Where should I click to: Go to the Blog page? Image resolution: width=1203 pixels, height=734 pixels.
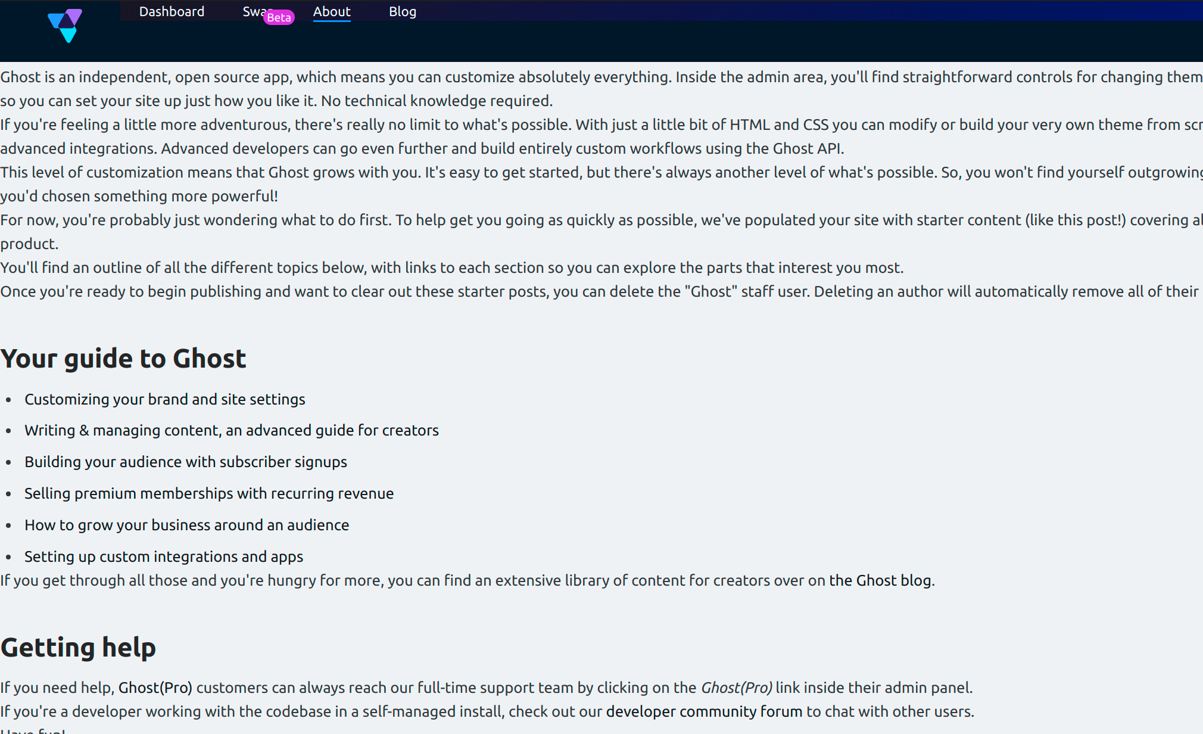point(403,11)
